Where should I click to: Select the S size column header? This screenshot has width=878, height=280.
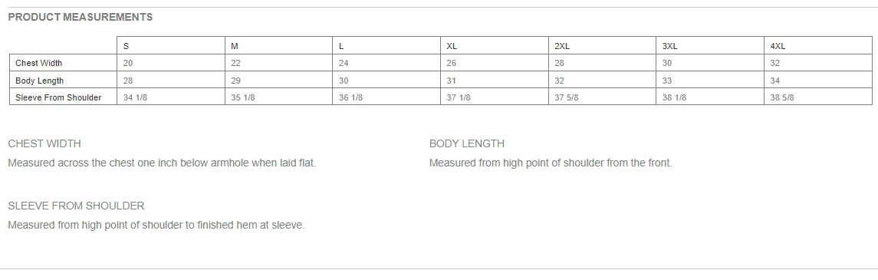171,46
